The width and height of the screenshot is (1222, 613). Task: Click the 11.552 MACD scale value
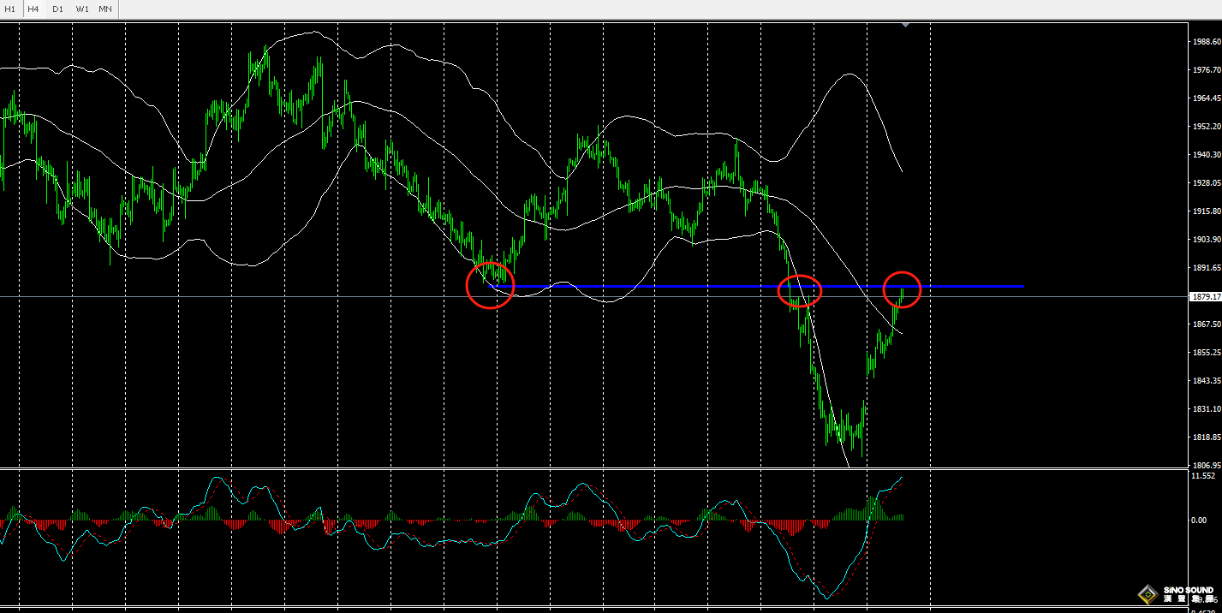pos(1204,475)
